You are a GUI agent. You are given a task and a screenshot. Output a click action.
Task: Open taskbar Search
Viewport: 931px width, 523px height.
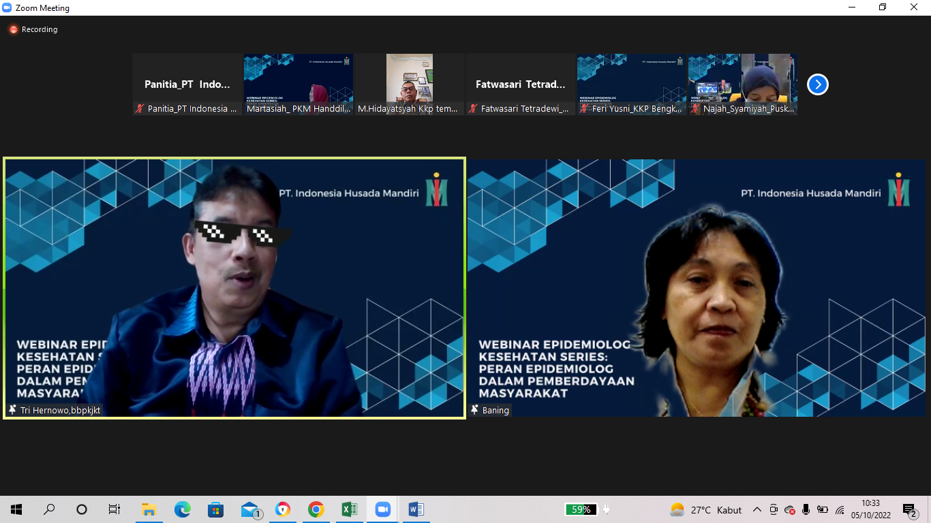point(49,509)
